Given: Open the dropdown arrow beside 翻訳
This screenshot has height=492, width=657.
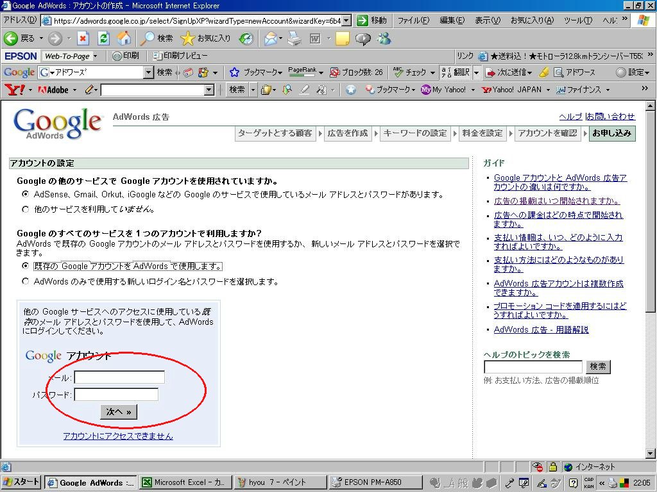Looking at the screenshot, I should [477, 72].
